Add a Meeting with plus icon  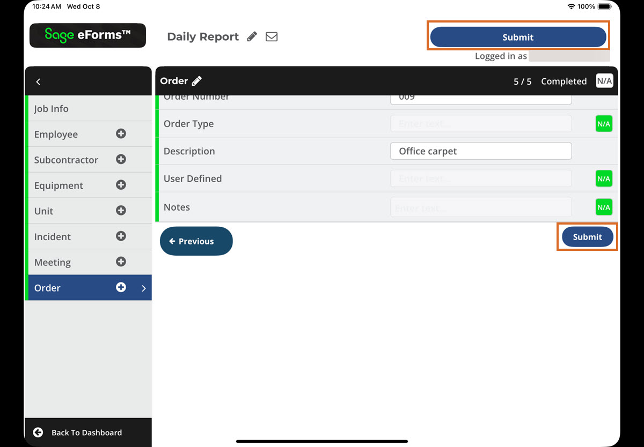pos(121,262)
